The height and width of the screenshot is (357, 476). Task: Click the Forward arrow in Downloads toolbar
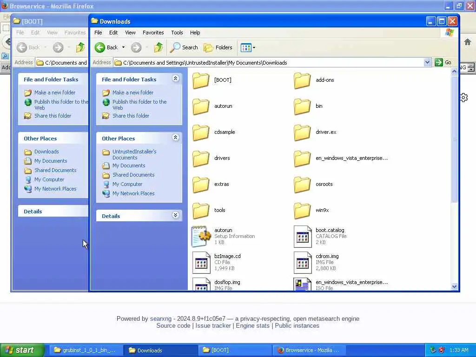(x=136, y=47)
